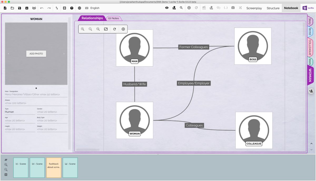Open the settings gear icon in toolbar
This screenshot has height=181, width=316.
pyautogui.click(x=65, y=8)
